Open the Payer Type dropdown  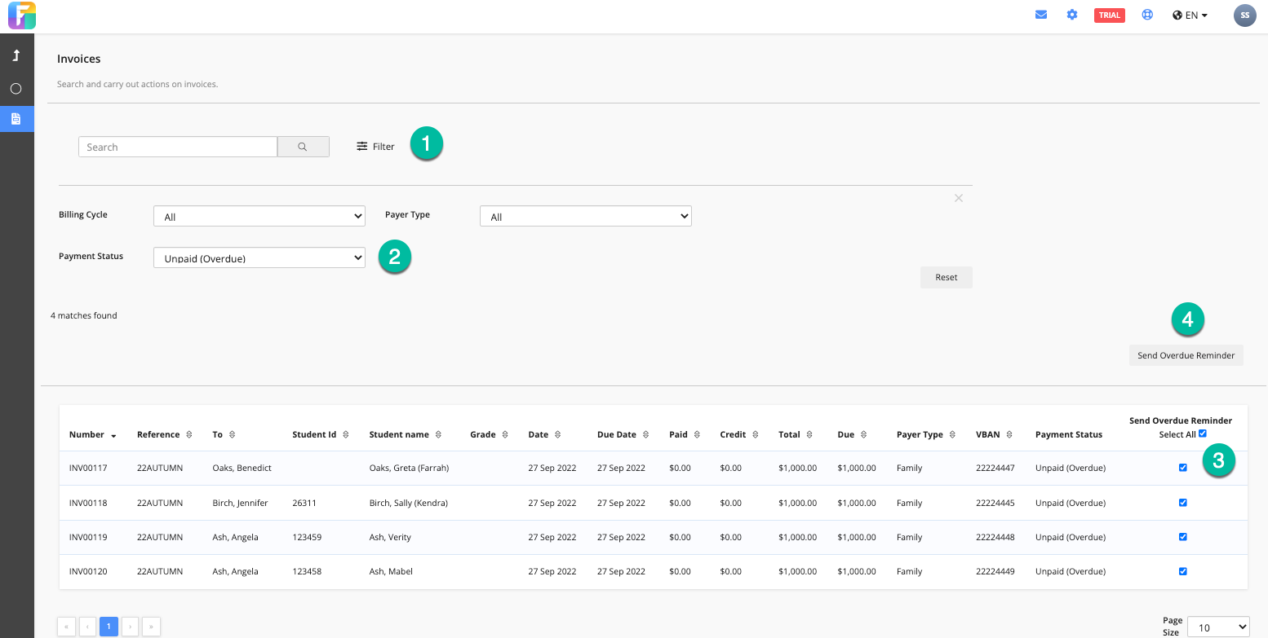click(x=585, y=217)
